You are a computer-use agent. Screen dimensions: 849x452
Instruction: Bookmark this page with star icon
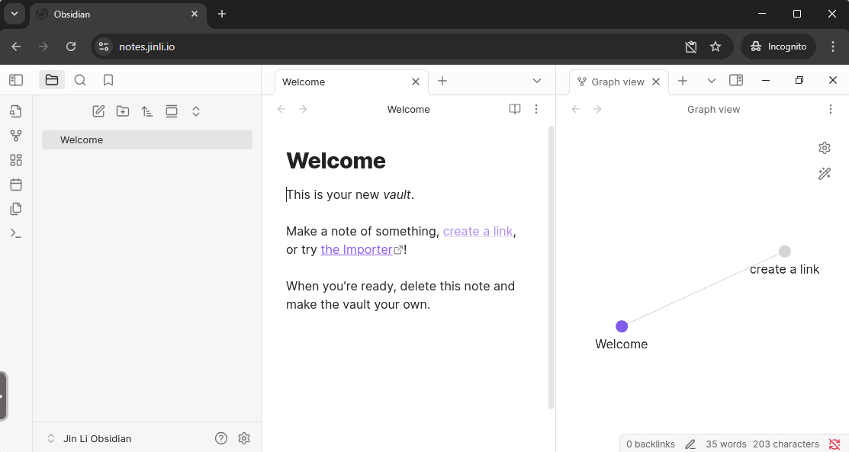coord(716,46)
